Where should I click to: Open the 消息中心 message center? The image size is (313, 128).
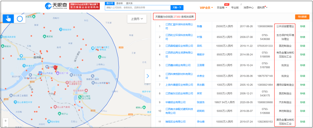(x=249, y=8)
